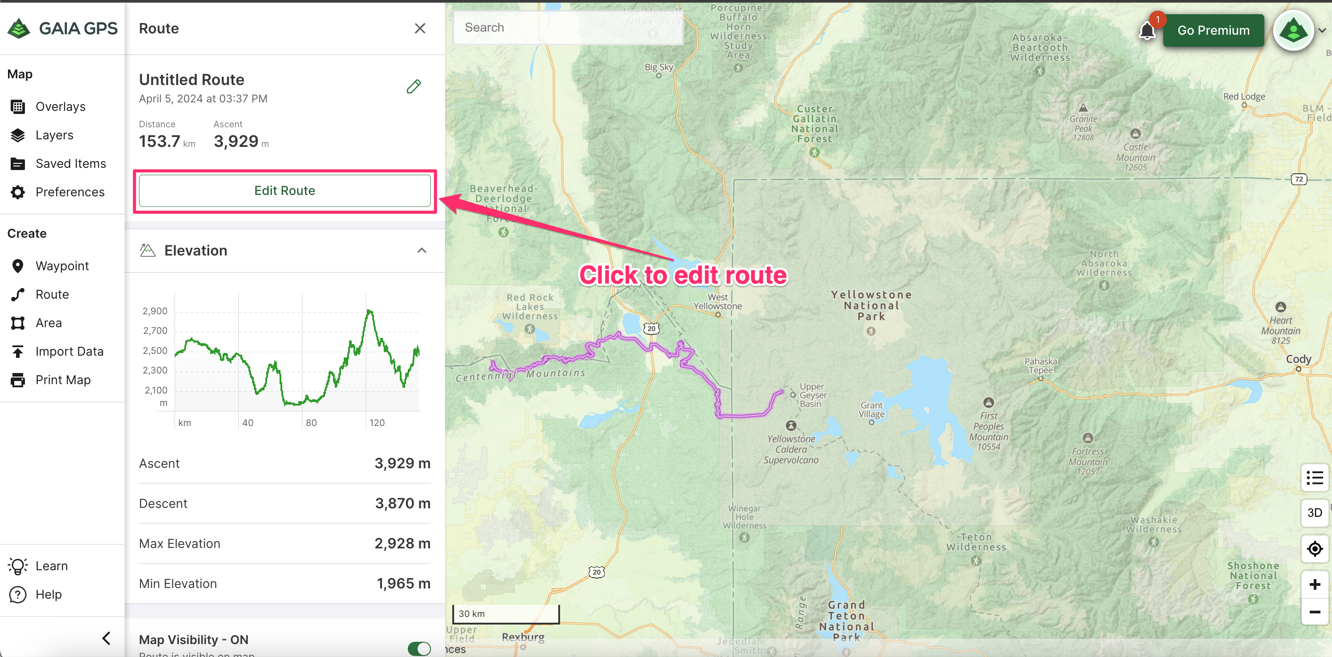This screenshot has width=1332, height=657.
Task: Click the Import Data upload icon
Action: pyautogui.click(x=17, y=352)
